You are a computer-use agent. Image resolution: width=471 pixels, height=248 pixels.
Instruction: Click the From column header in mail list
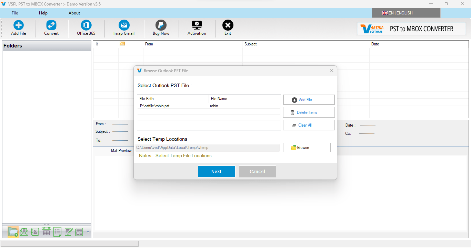[x=193, y=44]
